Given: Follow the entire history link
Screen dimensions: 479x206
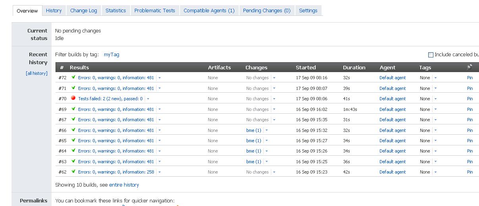Looking at the screenshot, I should [x=124, y=185].
